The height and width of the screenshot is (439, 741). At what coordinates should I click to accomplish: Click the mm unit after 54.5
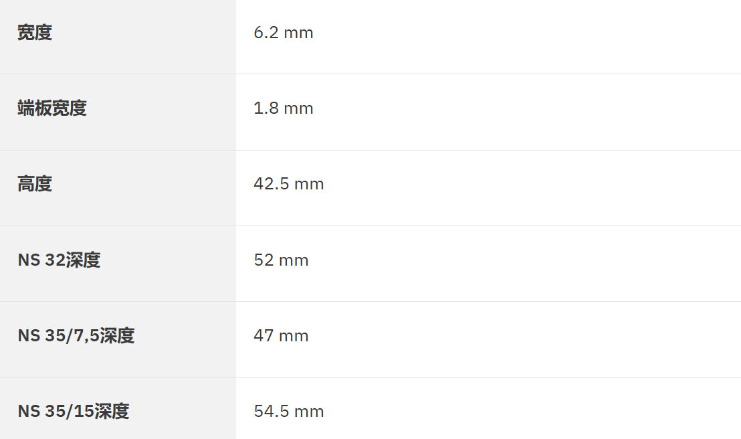point(309,411)
